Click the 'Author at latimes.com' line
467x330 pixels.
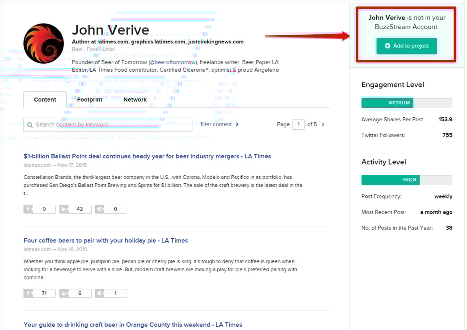158,41
